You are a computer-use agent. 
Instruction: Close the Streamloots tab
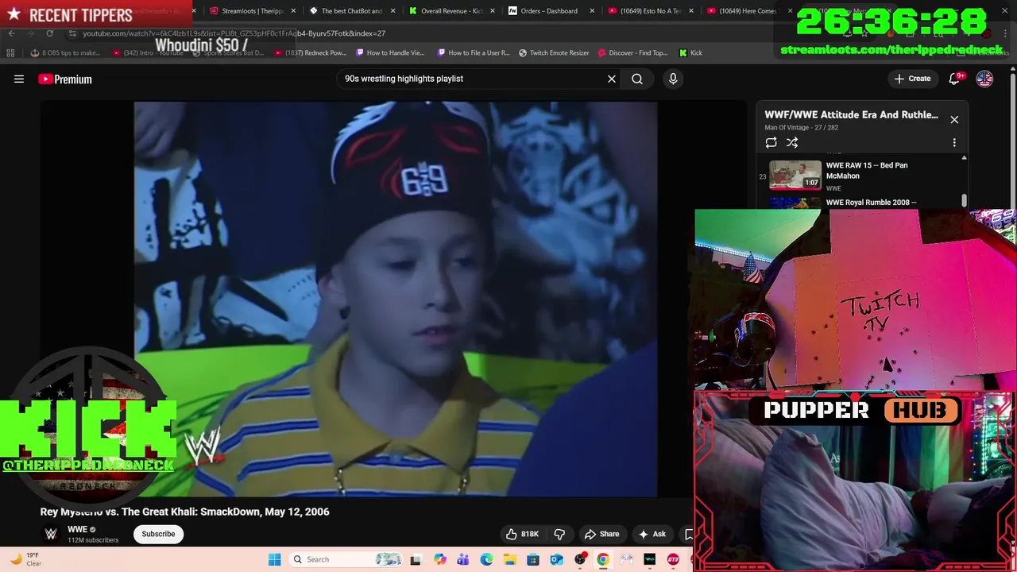294,11
